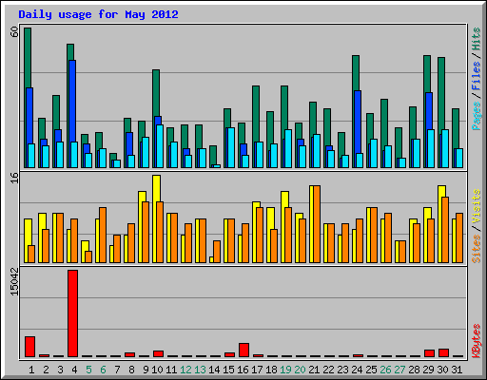Click the orange Sites bar for day 21

[317, 224]
